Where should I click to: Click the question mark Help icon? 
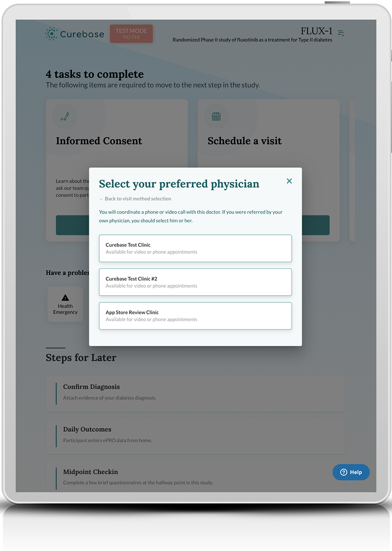[344, 472]
